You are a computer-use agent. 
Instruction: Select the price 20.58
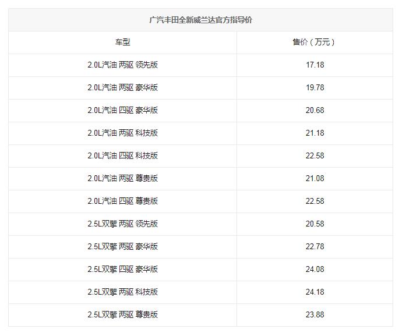(x=315, y=224)
